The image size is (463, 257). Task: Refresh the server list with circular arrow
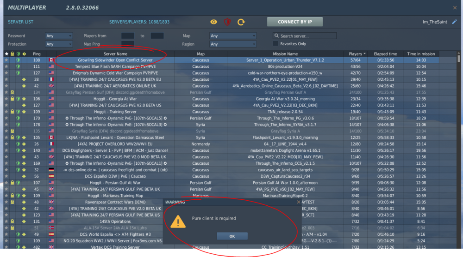tap(241, 22)
